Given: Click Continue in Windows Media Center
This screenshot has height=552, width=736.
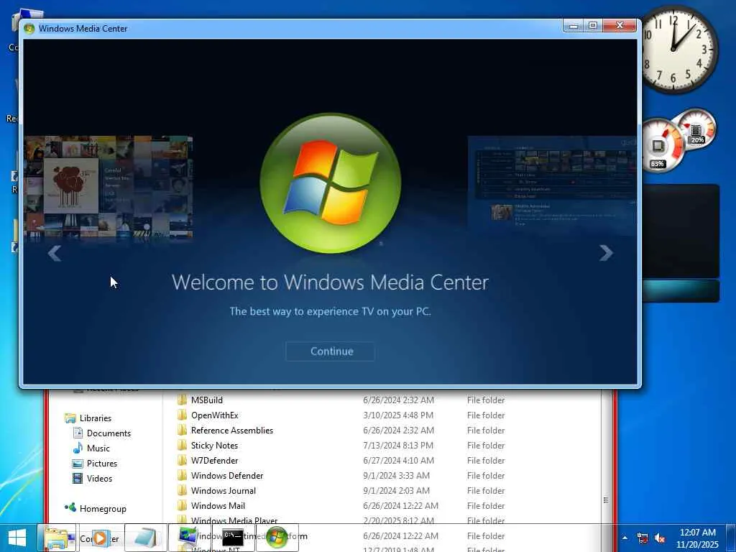Looking at the screenshot, I should (331, 351).
